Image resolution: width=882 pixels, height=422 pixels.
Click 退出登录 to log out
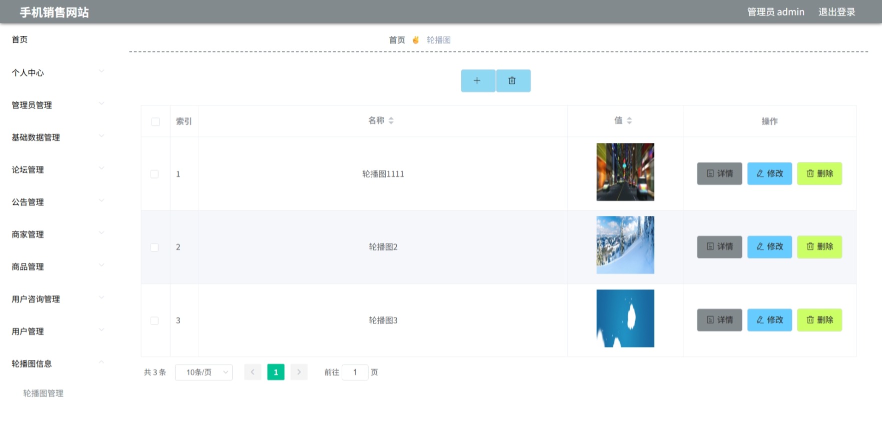836,11
